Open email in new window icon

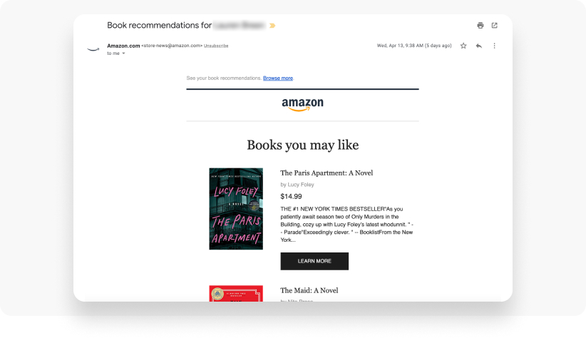click(495, 26)
